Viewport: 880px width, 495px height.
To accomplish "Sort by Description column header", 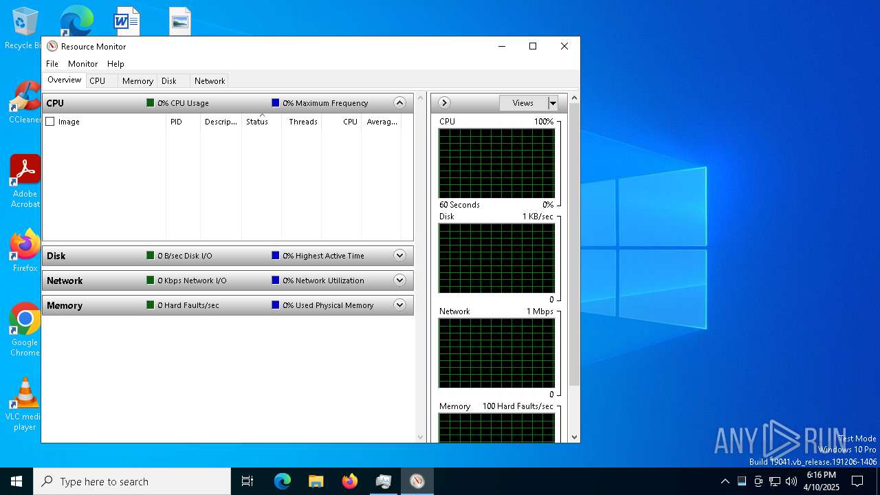I will coord(221,122).
